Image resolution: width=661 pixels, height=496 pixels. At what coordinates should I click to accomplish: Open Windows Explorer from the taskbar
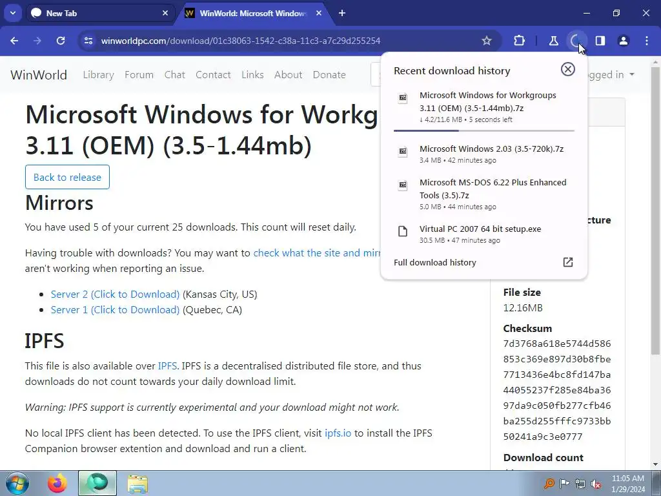[x=137, y=484]
